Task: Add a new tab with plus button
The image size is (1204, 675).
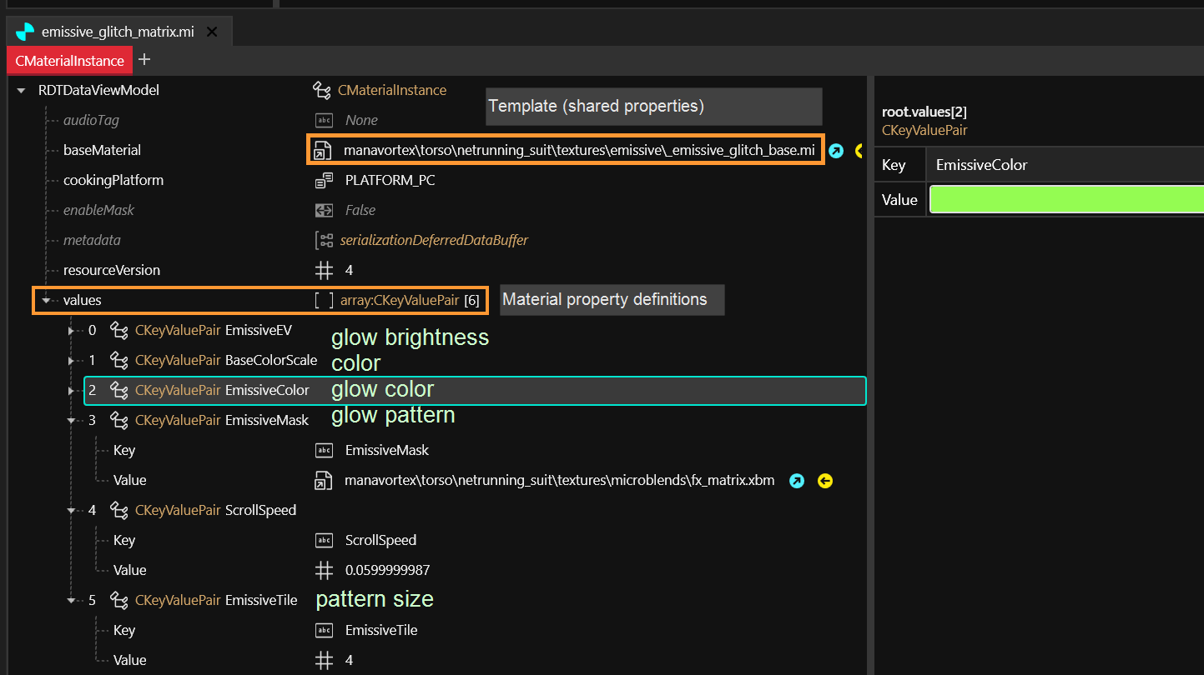Action: pos(144,59)
